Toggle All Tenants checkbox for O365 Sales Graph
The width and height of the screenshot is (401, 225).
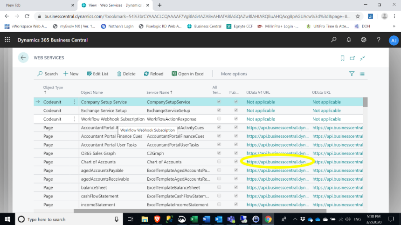219,153
